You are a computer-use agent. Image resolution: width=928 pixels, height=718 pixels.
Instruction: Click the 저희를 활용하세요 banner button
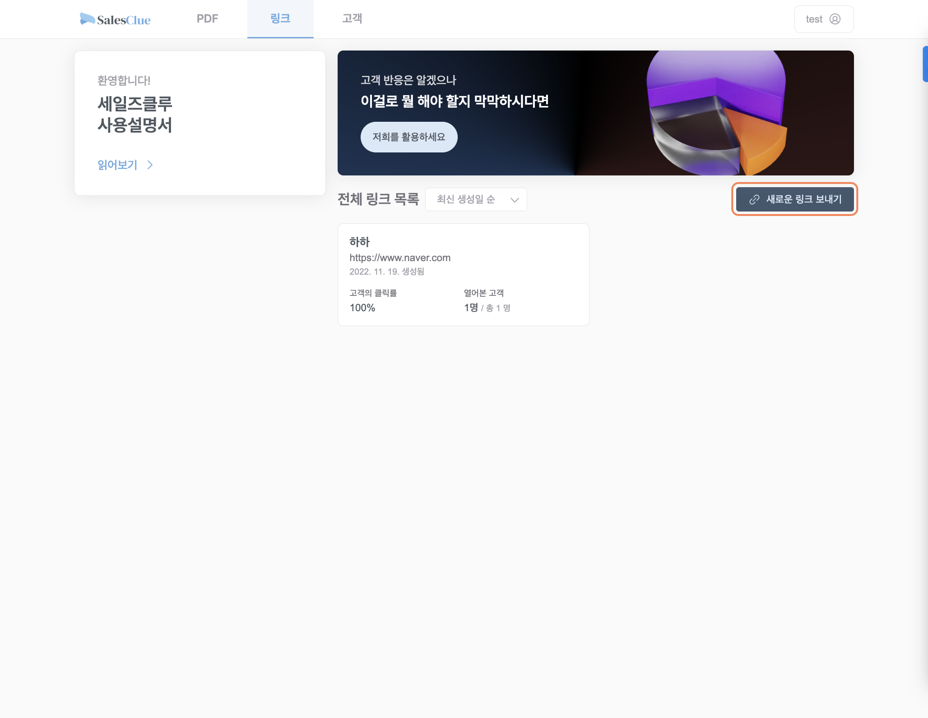click(409, 137)
